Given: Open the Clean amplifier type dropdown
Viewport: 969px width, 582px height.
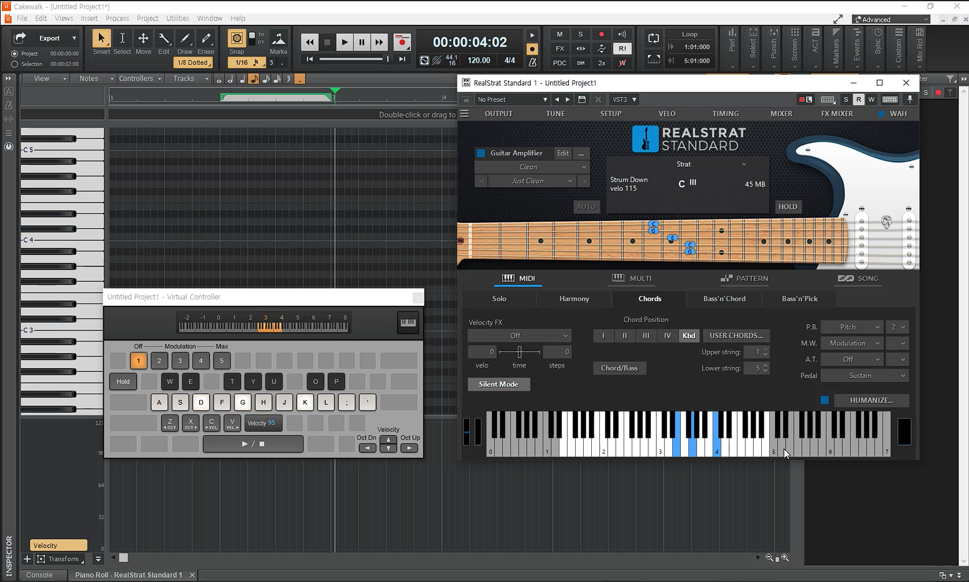Looking at the screenshot, I should [532, 167].
